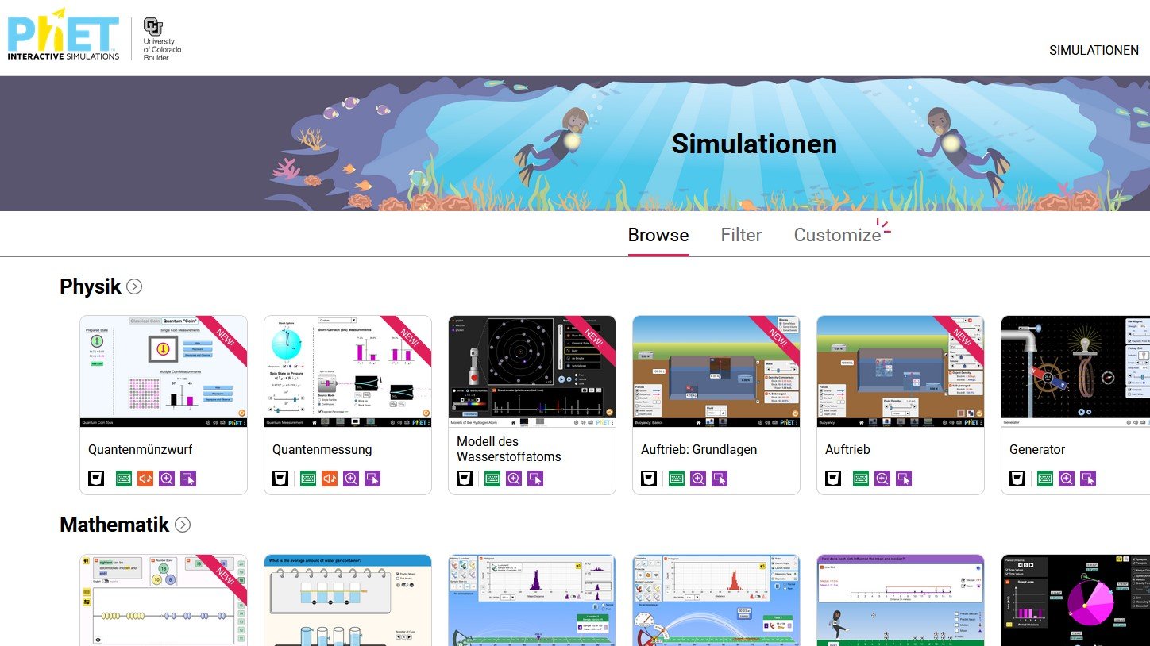Click the purple pointer icon under Auftrieb: Grundlagen
Screen dimensions: 1150x646
[720, 479]
